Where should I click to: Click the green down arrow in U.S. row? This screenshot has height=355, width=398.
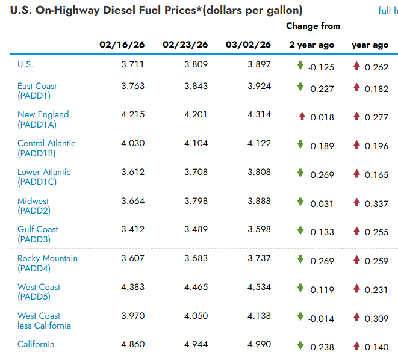tap(300, 66)
